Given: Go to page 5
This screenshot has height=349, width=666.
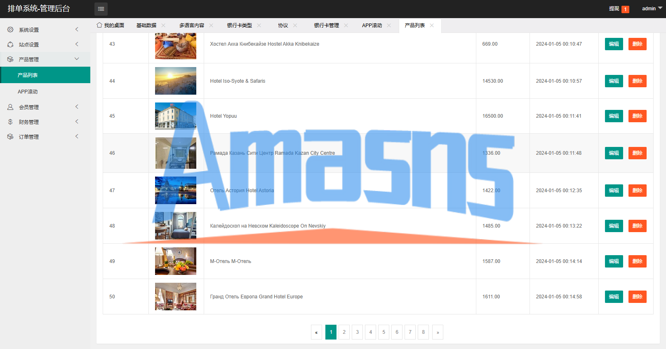Looking at the screenshot, I should (x=384, y=332).
